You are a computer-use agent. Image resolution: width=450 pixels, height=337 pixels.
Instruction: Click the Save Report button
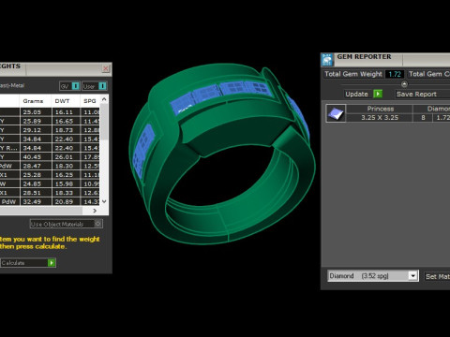tap(423, 94)
